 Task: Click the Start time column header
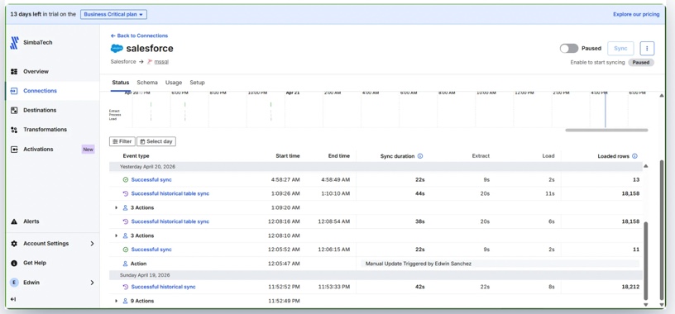pos(288,156)
